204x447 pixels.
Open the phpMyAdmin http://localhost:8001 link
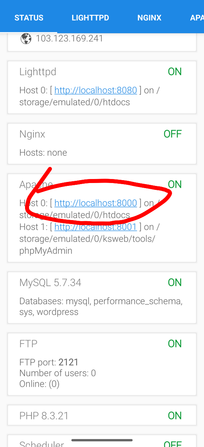tap(96, 227)
